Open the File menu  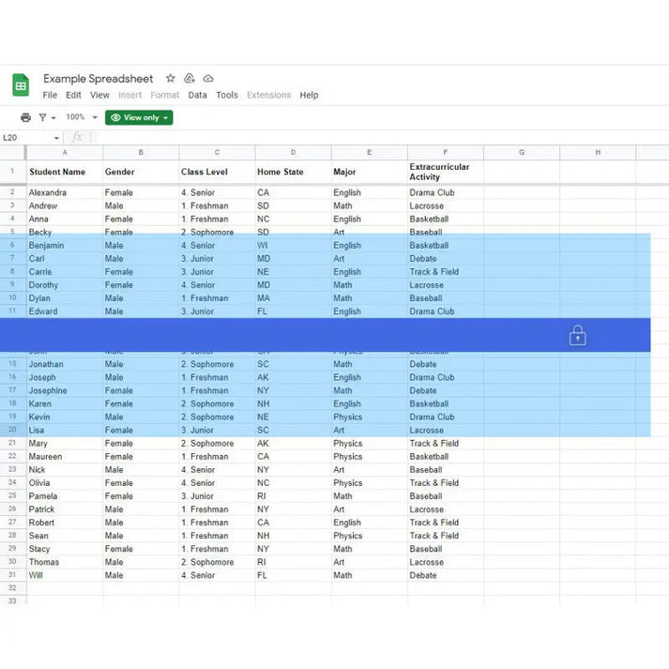(50, 95)
